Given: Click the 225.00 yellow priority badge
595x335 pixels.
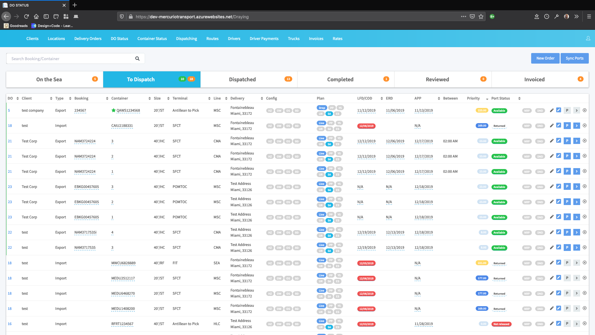Looking at the screenshot, I should (x=482, y=110).
